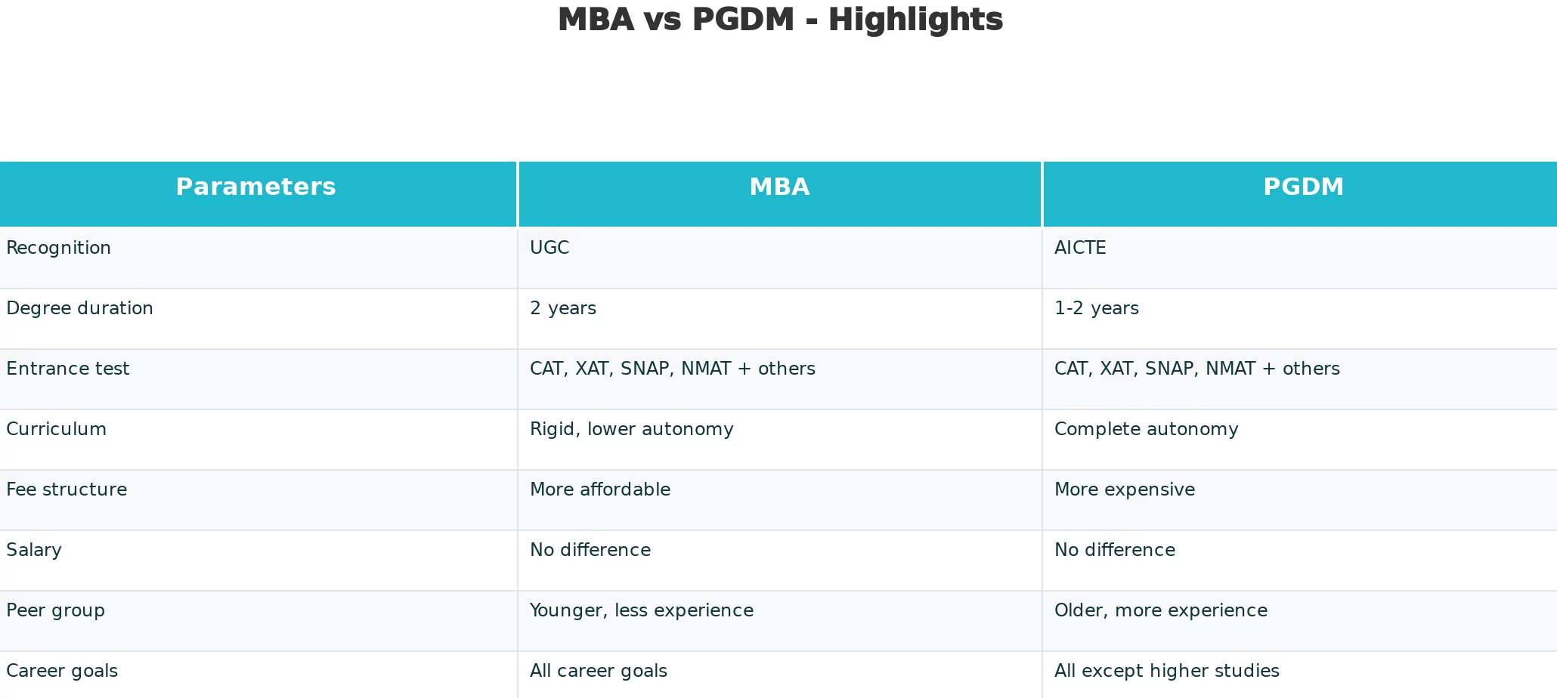Click the UGC cell
This screenshot has width=1557, height=698.
click(x=549, y=249)
